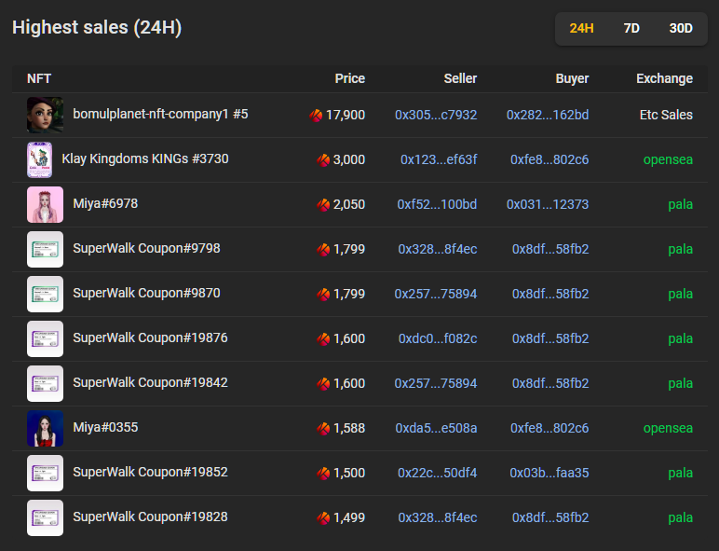Open buyer 0x8df...58fb2 in Coupon#19828 row

(550, 518)
